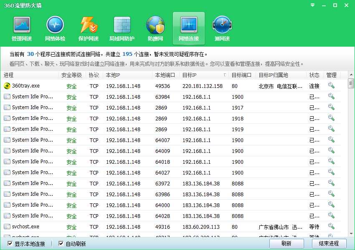This screenshot has width=355, height=250.
Task: Click the 等待 status cell
Action: click(314, 227)
